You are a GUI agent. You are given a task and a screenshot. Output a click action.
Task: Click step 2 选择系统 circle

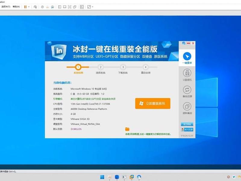point(101,67)
